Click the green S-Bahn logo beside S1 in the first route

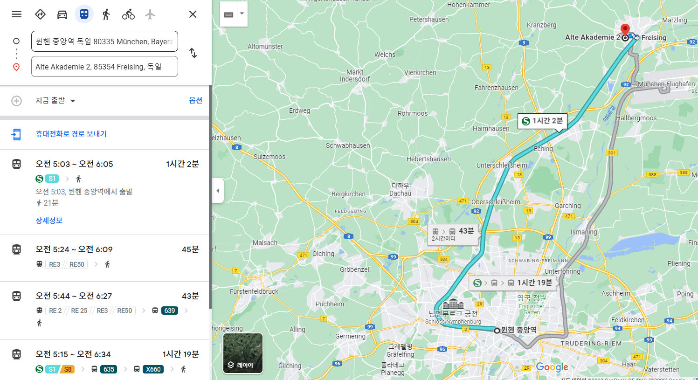point(40,179)
